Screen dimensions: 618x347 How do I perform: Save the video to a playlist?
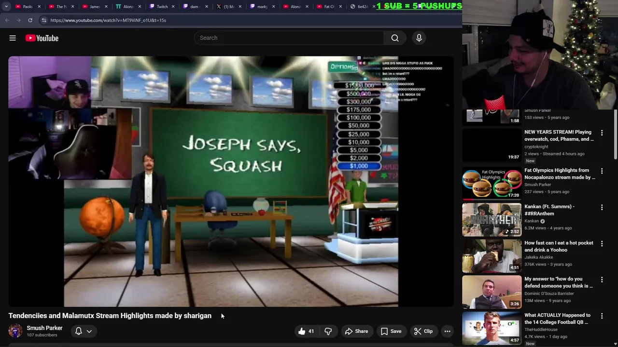point(391,331)
